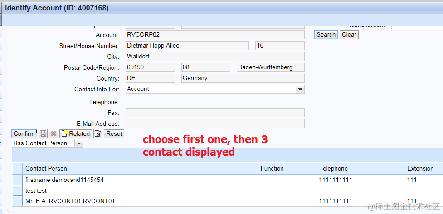Select the row selector for firstname democand1145454
The width and height of the screenshot is (443, 214).
[18, 180]
